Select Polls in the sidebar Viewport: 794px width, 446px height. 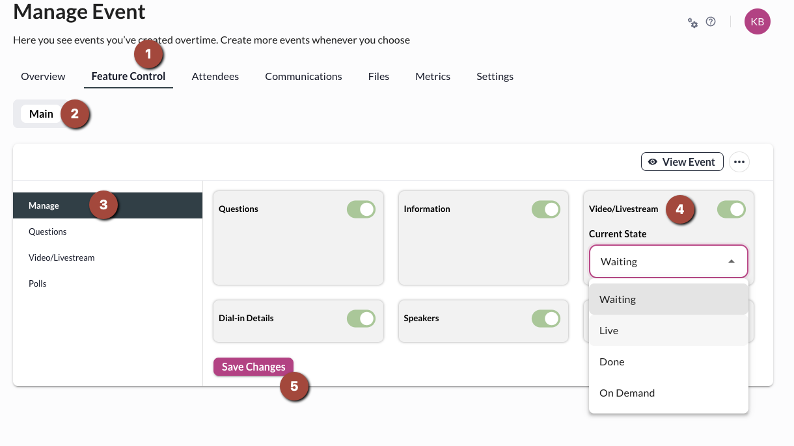point(38,283)
